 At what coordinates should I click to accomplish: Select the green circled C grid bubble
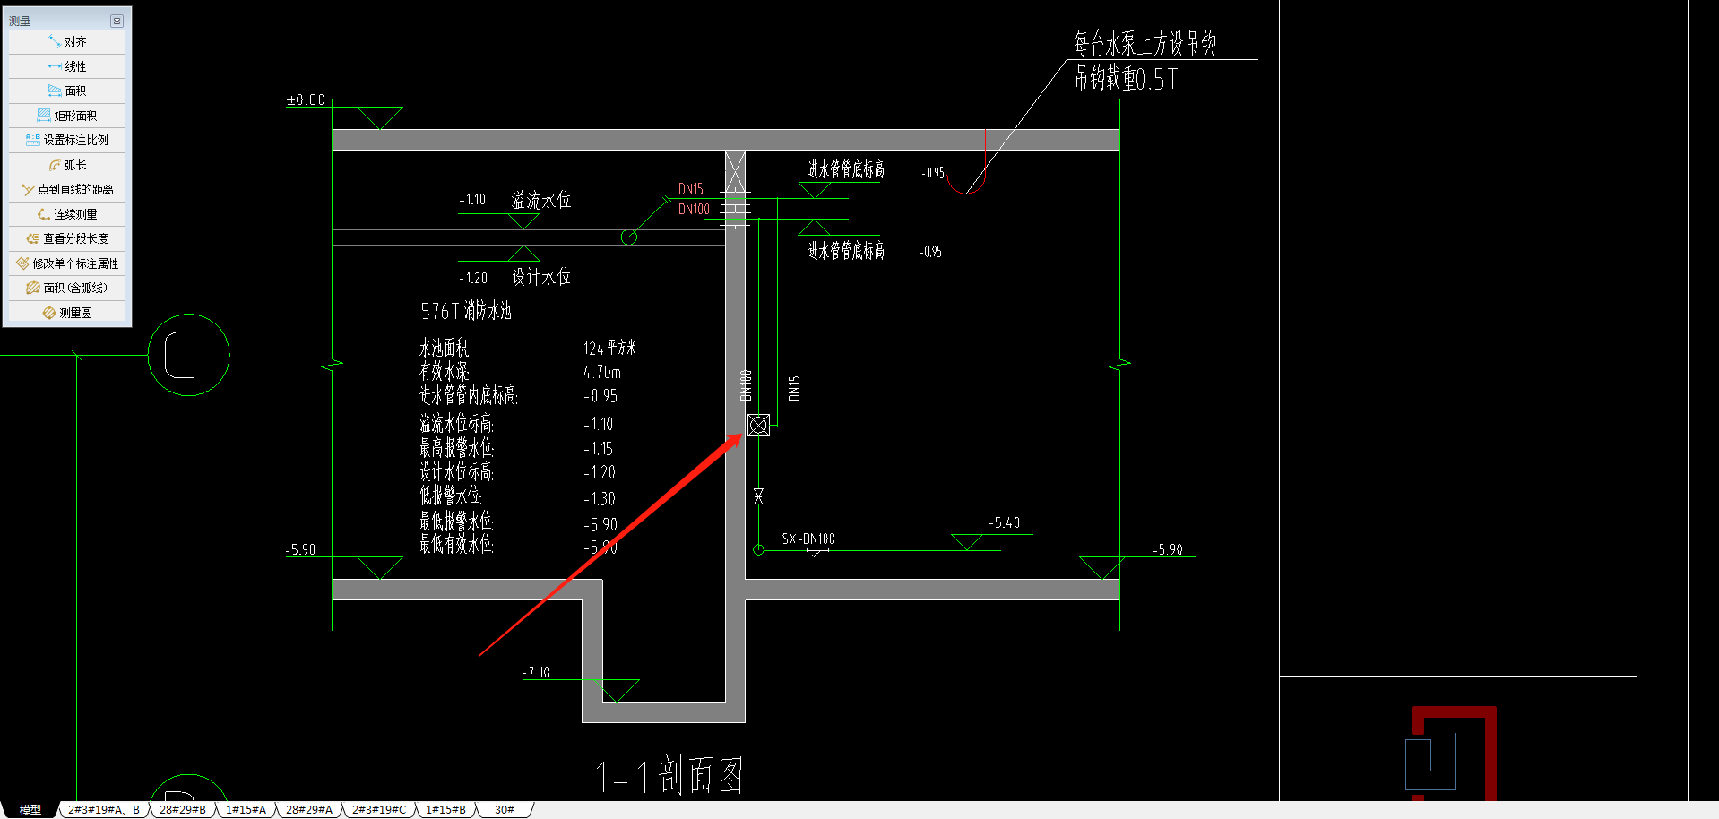(x=188, y=355)
